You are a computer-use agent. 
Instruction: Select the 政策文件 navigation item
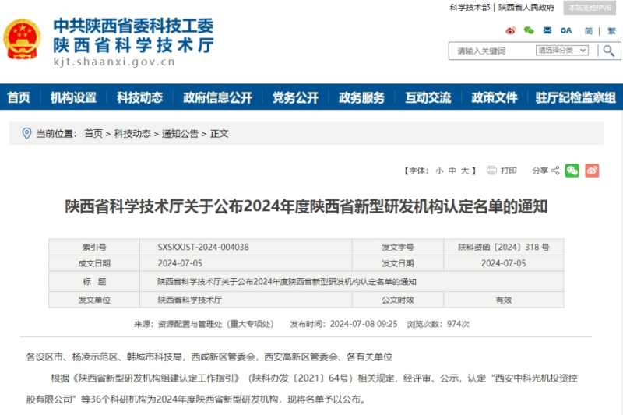click(x=495, y=98)
